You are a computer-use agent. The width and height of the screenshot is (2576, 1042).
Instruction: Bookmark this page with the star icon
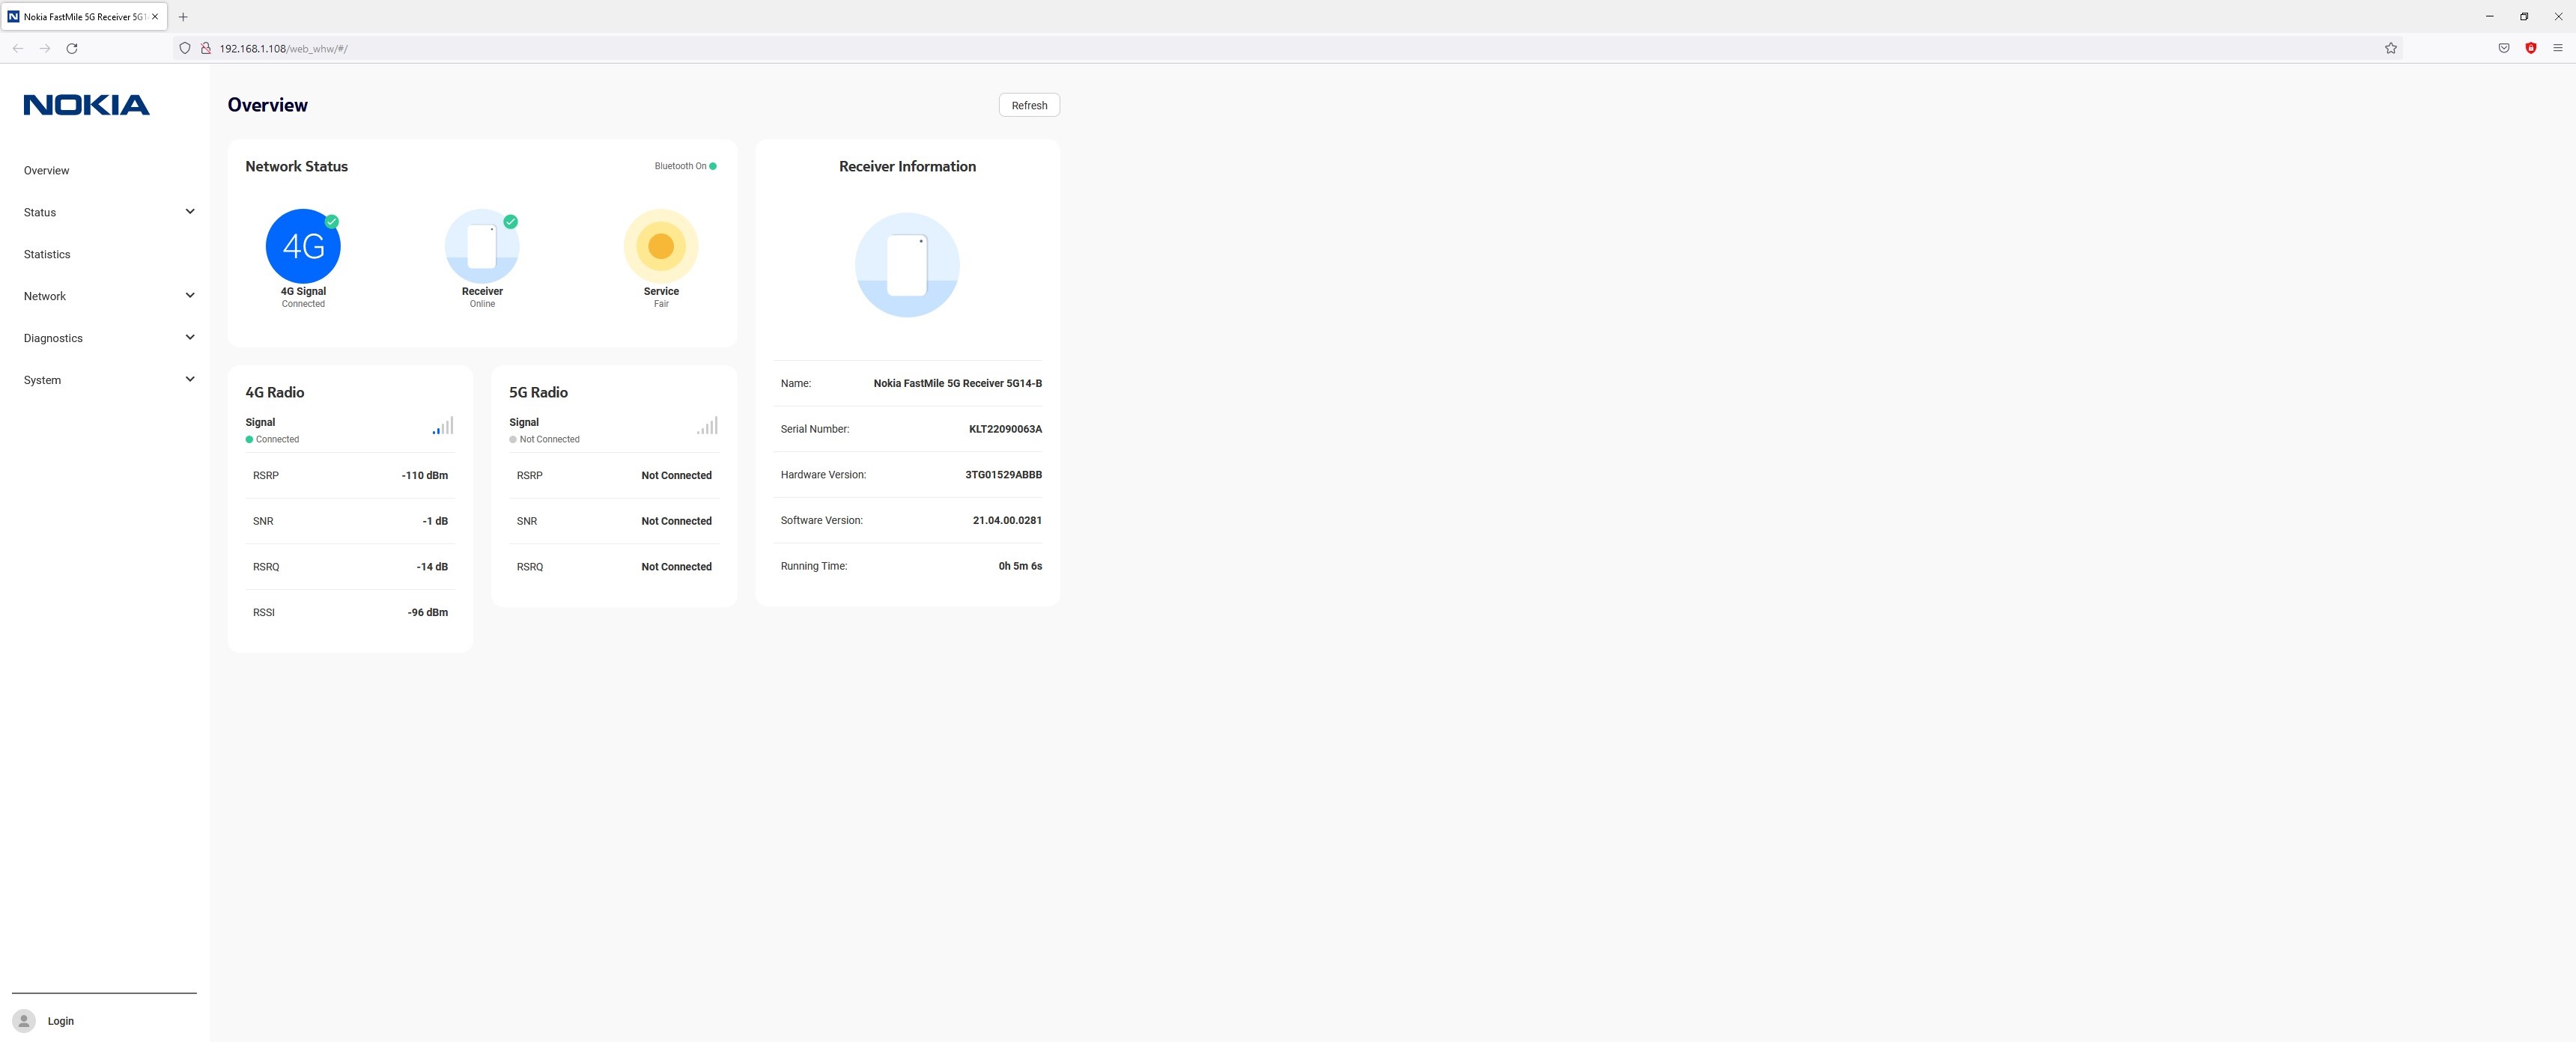coord(2391,48)
